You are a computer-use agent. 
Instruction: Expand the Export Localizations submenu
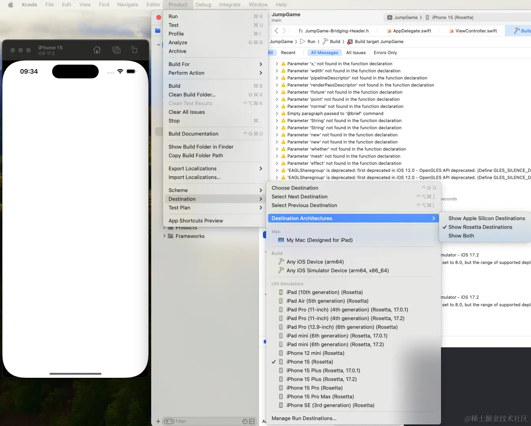(216, 169)
